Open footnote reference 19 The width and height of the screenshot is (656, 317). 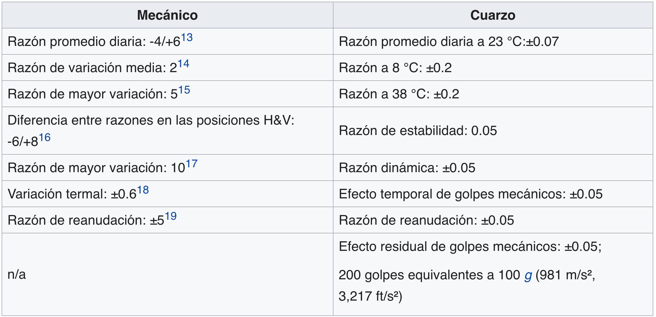(x=171, y=216)
